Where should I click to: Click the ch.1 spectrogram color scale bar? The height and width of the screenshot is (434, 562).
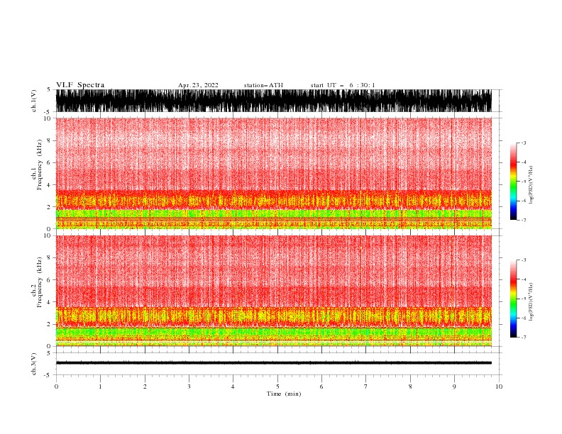514,182
